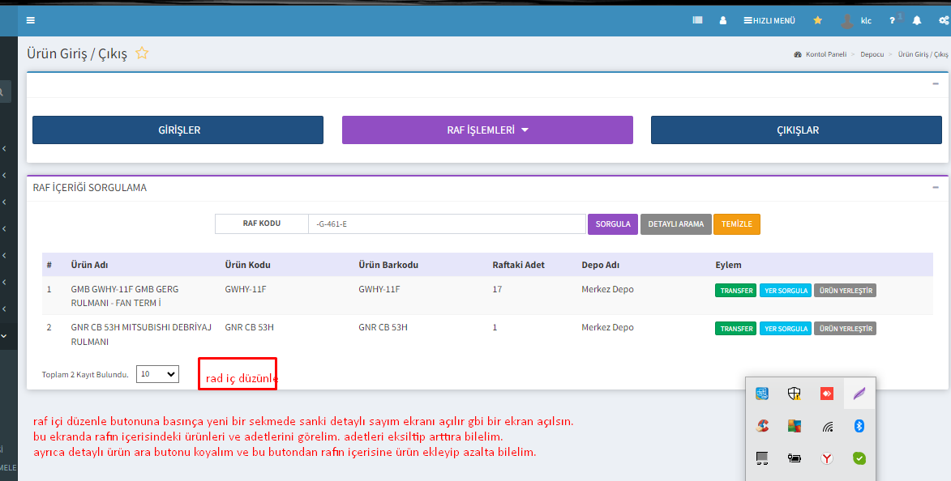
Task: Open the HIZLI MENÜ menu
Action: click(x=769, y=20)
